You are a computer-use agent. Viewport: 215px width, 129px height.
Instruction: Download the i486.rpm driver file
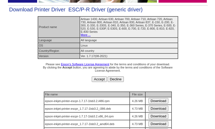(158, 101)
